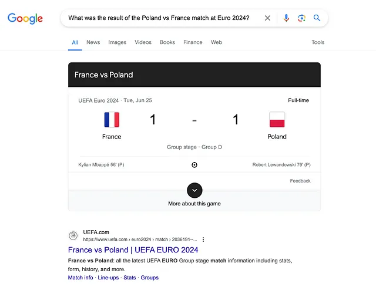376x287 pixels.
Task: Click the Poland flag icon
Action: 277,120
